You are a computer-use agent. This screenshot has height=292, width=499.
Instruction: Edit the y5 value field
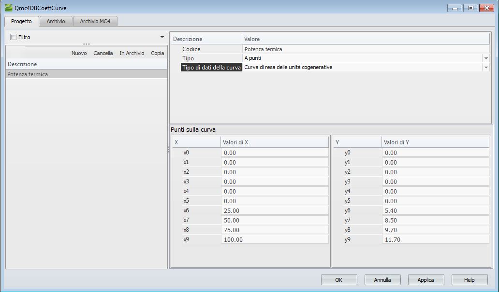pos(435,201)
